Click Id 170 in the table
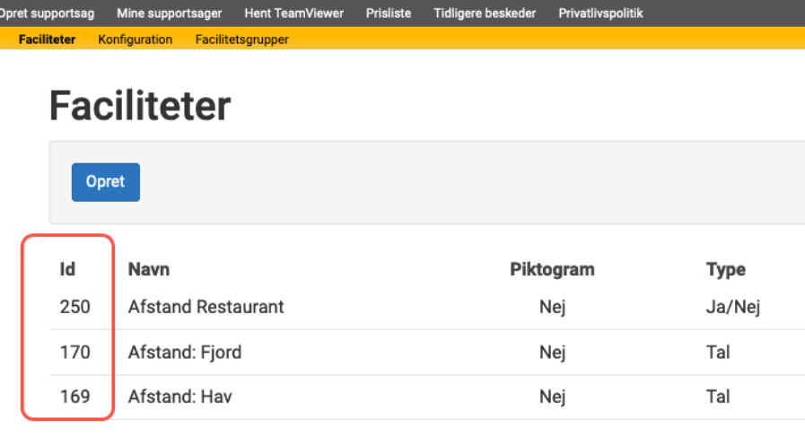Screen dimensions: 805x437 (75, 353)
